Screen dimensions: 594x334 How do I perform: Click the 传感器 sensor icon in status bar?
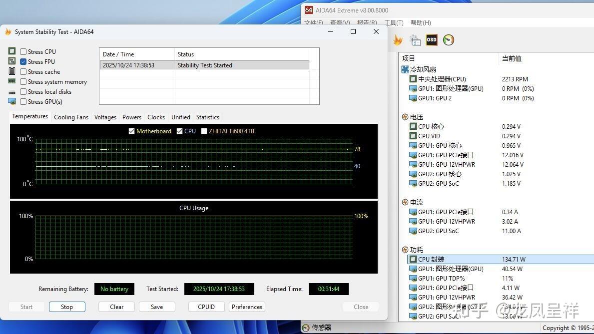(x=306, y=328)
